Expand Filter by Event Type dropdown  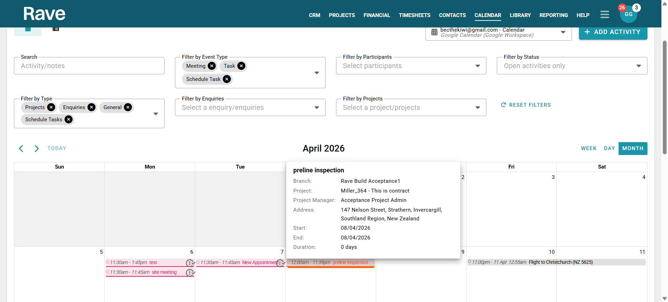(x=317, y=73)
